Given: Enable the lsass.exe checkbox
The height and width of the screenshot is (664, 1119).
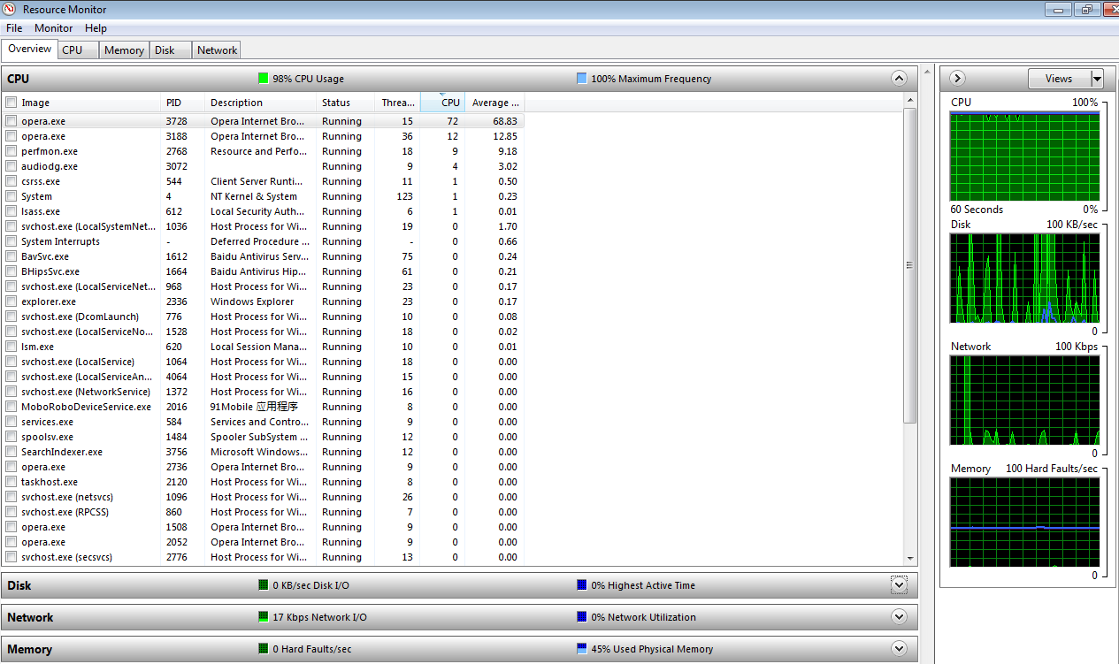Looking at the screenshot, I should tap(11, 211).
